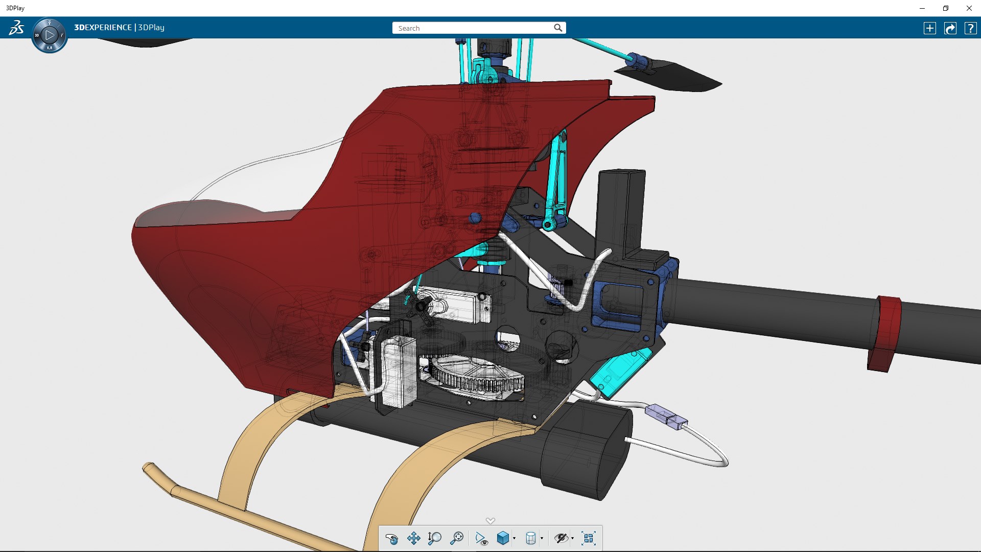Click the Dassault 3DS logo
This screenshot has width=981, height=552.
16,28
